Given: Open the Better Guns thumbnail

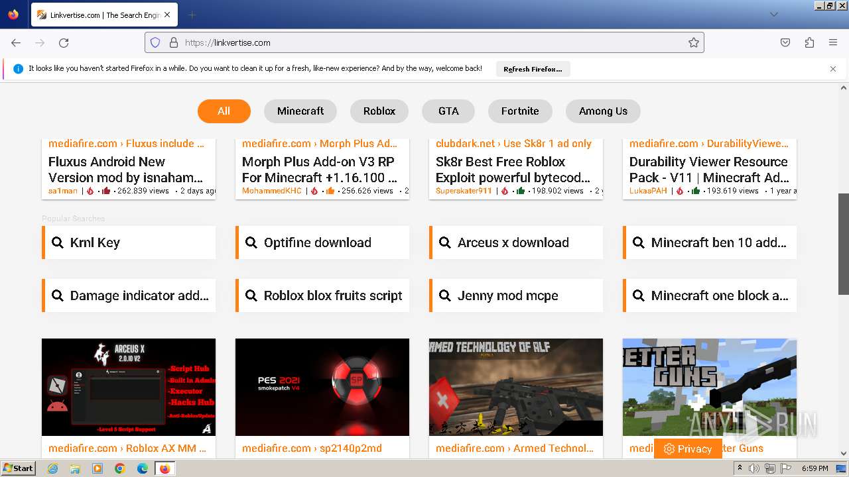Looking at the screenshot, I should (710, 387).
